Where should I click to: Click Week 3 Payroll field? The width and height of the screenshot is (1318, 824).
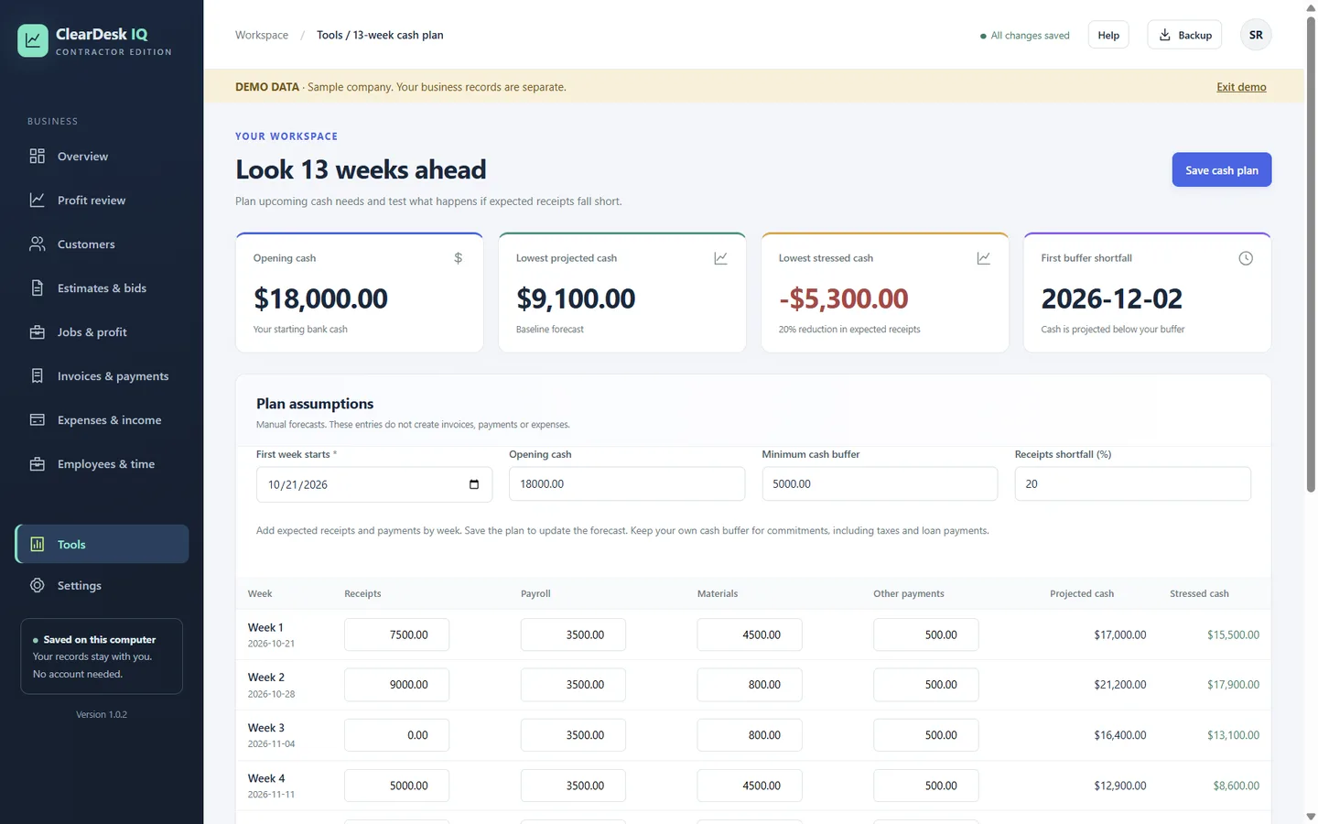[573, 735]
